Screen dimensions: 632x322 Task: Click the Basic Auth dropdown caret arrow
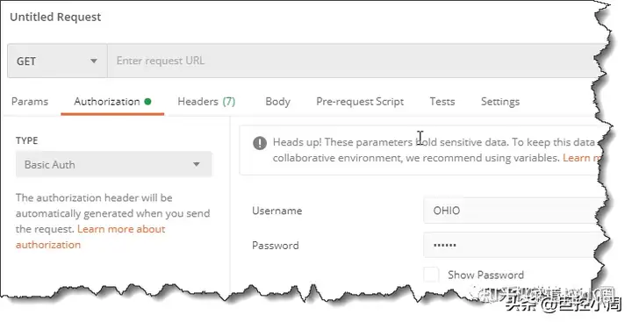tap(197, 164)
